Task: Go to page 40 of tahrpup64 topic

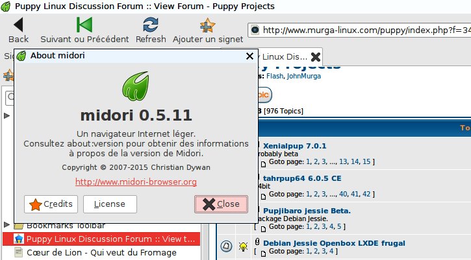Action: click(343, 194)
